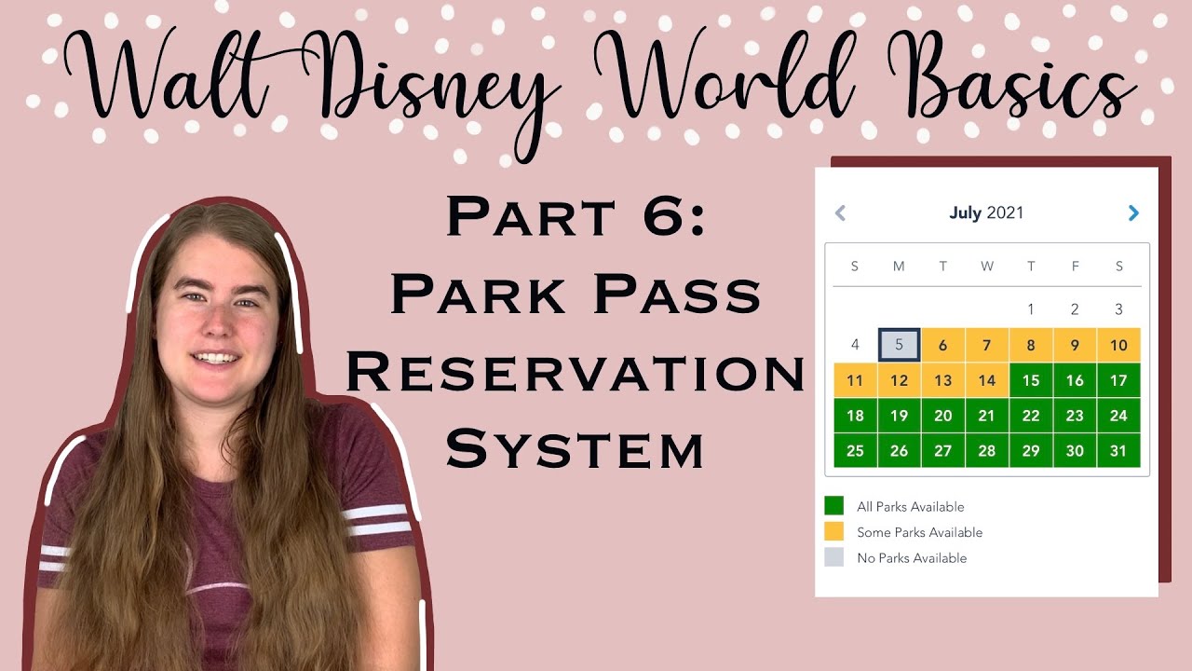Pick yellow date 12
The width and height of the screenshot is (1192, 671).
[899, 380]
